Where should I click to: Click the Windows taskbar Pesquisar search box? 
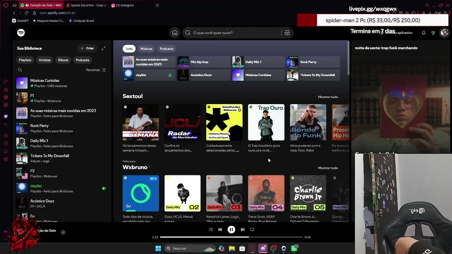click(191, 248)
